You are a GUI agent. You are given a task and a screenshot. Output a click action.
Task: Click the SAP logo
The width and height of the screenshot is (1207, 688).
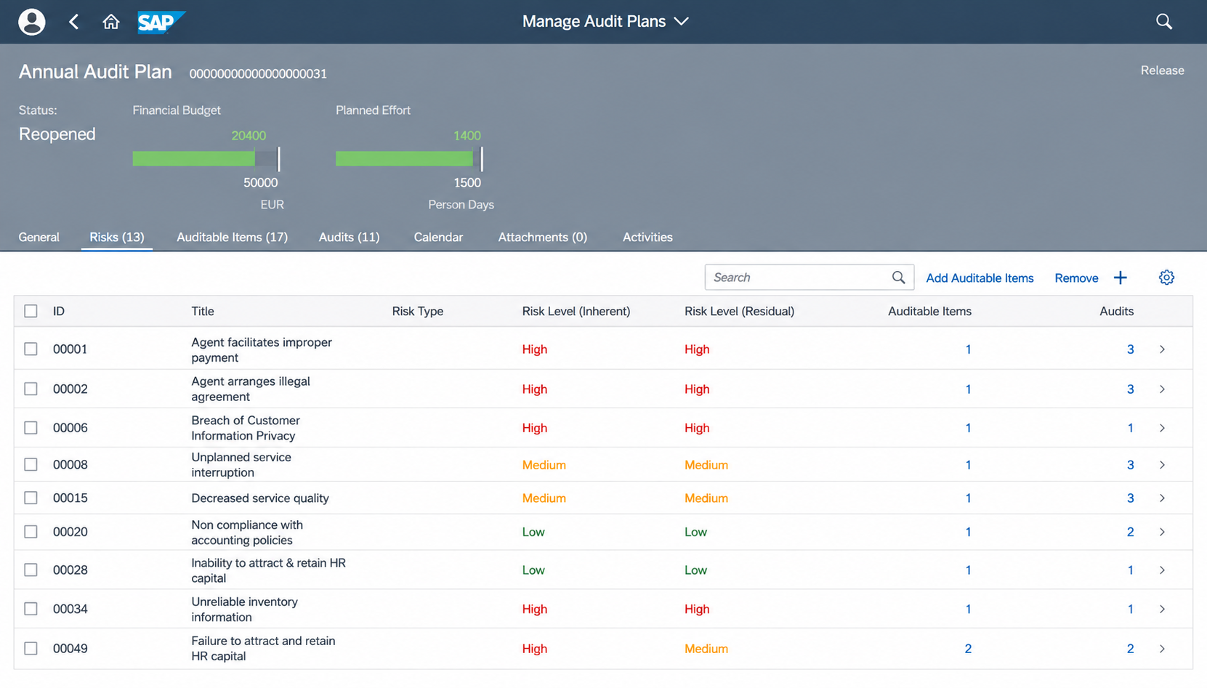point(161,23)
